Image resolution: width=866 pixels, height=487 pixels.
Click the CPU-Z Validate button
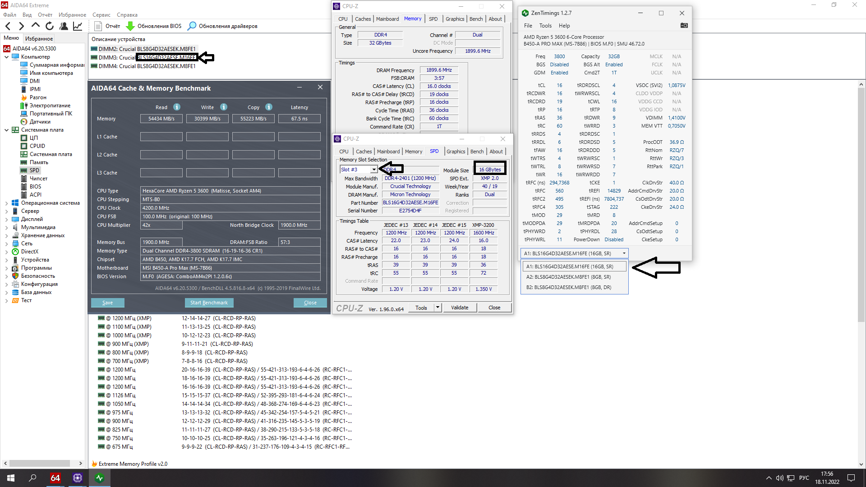point(459,308)
